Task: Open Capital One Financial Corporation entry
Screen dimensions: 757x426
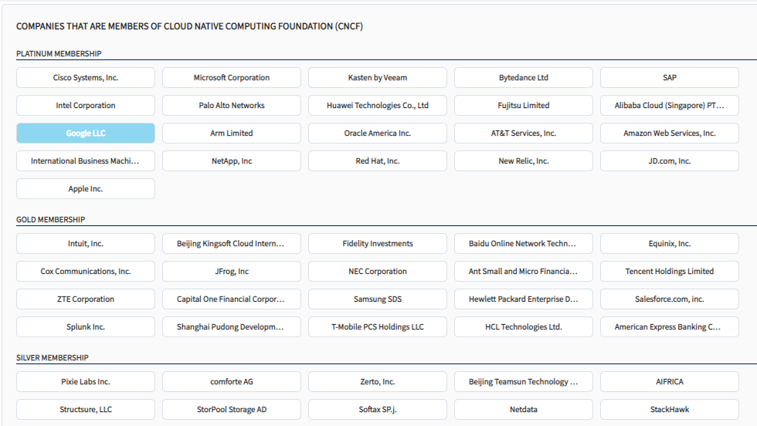Action: coord(232,299)
